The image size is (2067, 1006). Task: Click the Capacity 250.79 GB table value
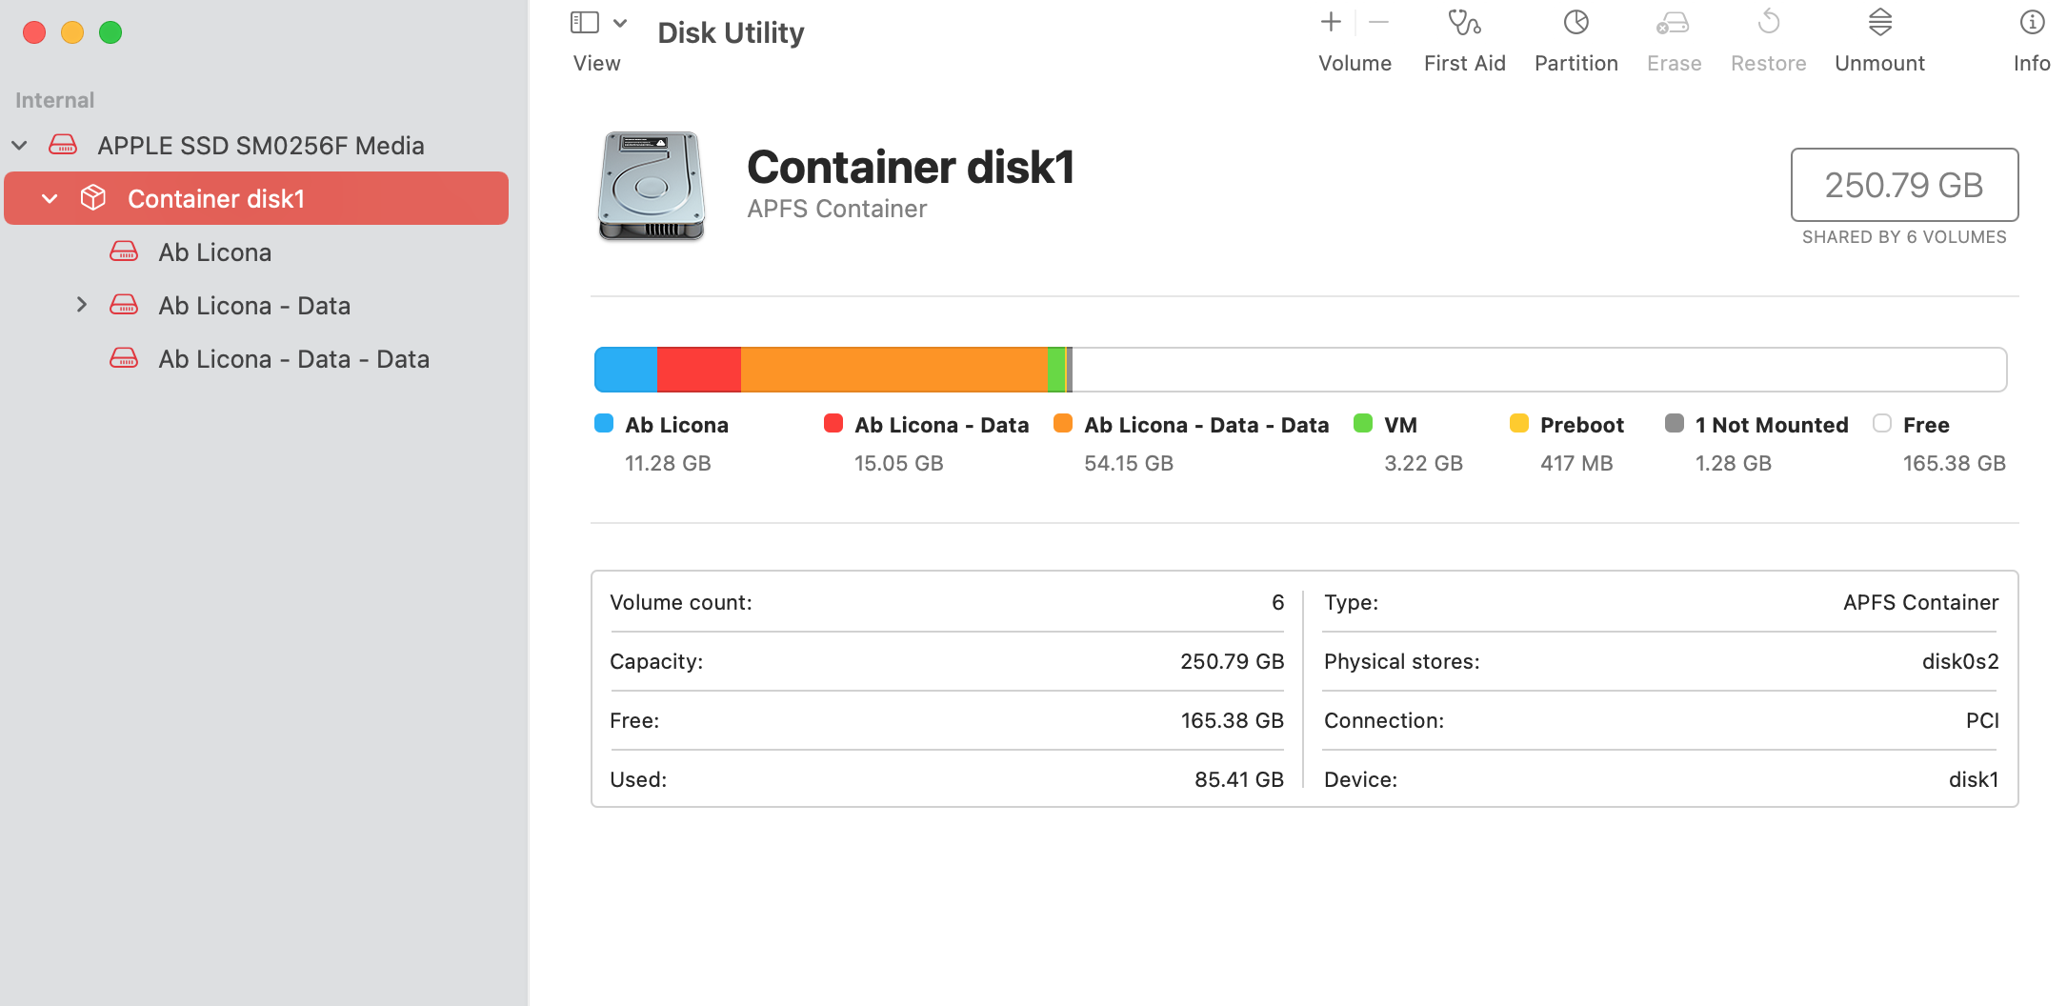[1233, 661]
